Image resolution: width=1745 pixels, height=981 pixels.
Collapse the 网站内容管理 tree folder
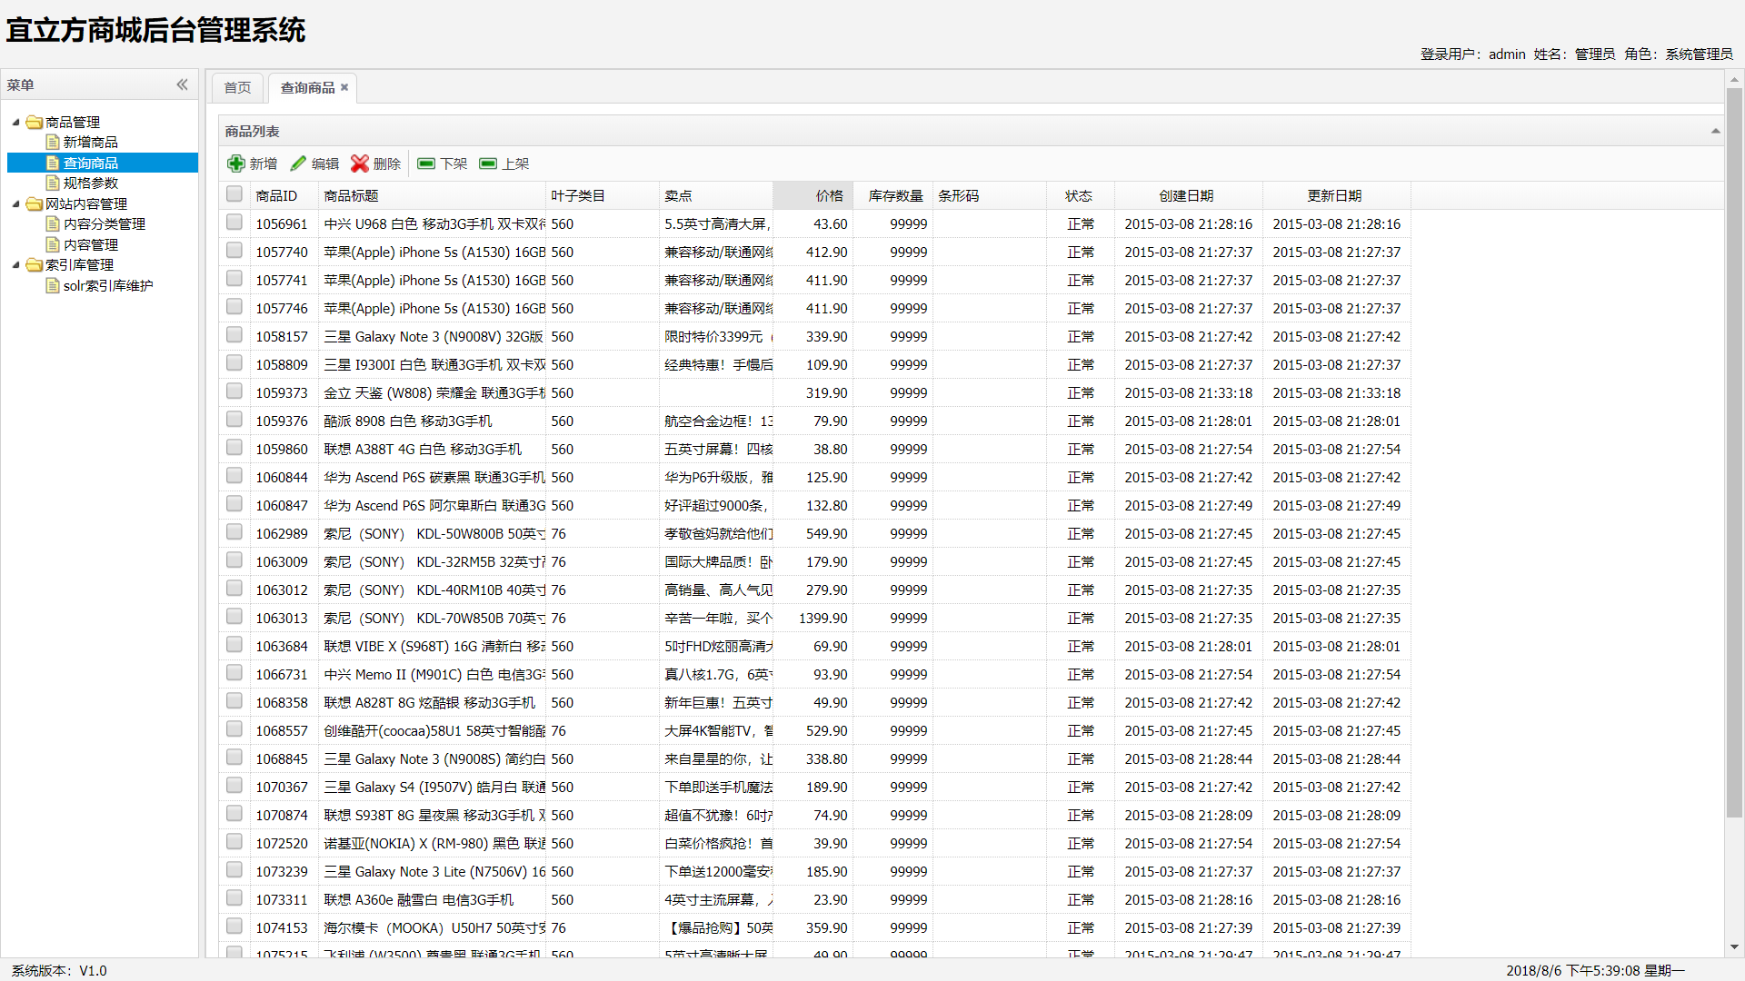15,203
